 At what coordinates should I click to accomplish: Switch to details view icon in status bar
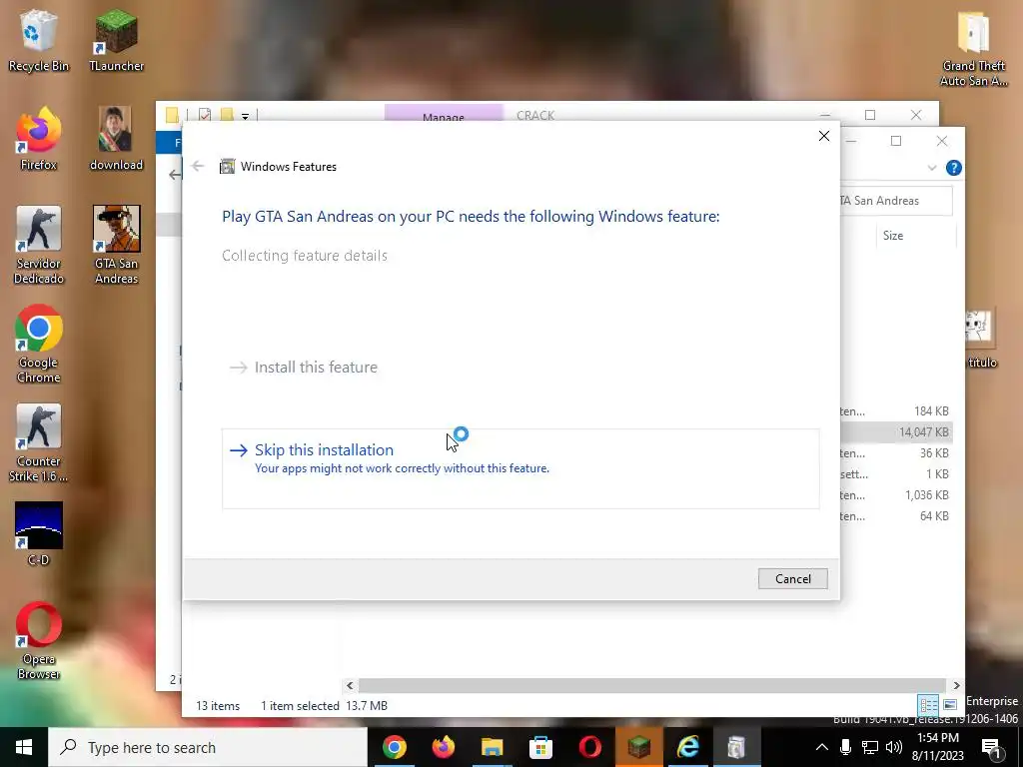tap(928, 705)
